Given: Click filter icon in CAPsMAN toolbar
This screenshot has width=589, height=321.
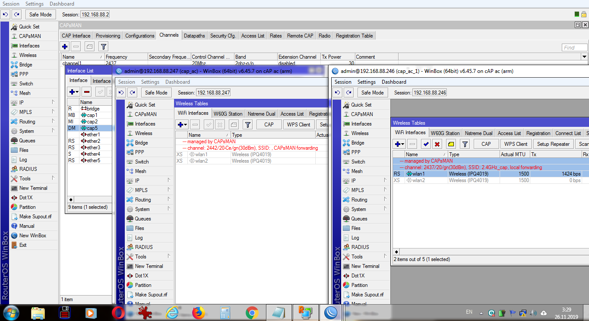Looking at the screenshot, I should tap(103, 47).
